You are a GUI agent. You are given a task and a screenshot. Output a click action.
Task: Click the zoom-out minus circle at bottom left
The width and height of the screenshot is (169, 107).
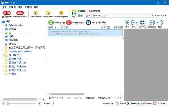coord(3,104)
